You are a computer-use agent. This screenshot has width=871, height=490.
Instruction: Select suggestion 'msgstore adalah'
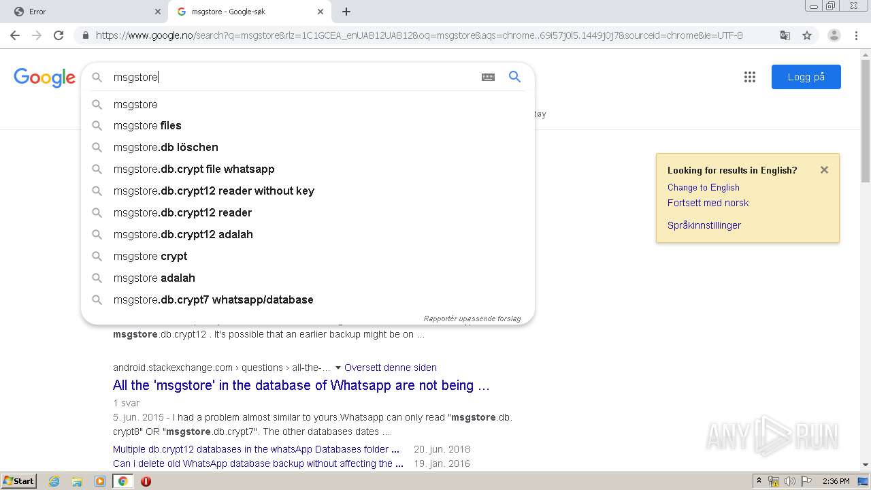pos(308,278)
